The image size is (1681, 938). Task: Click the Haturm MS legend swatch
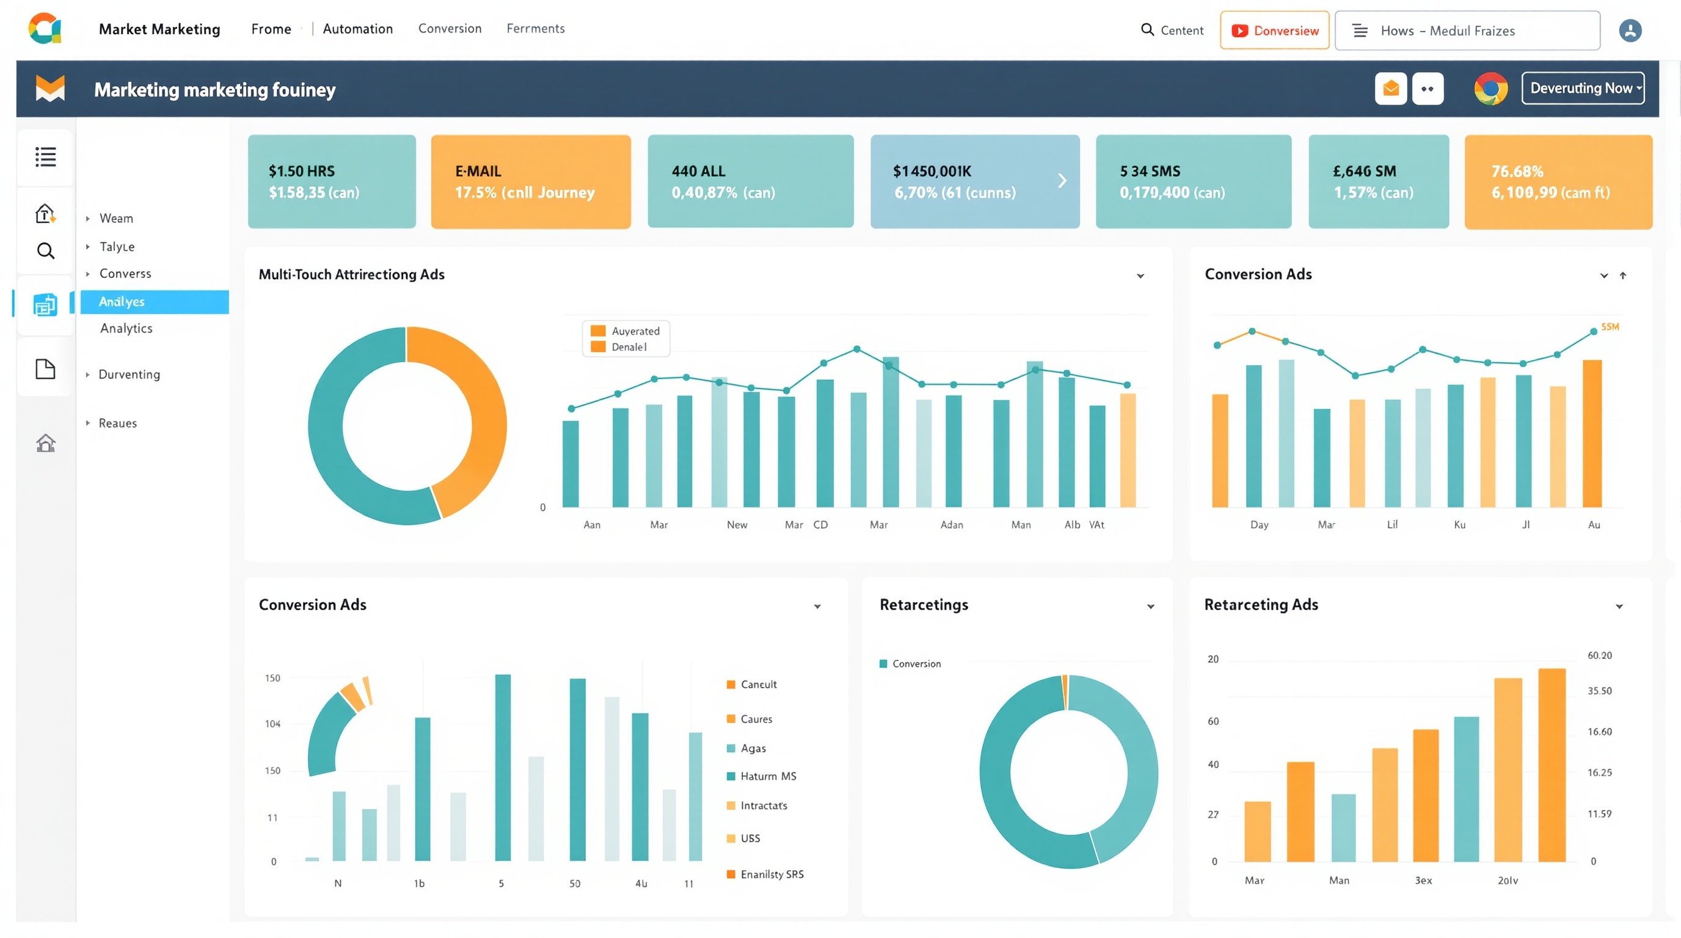pos(731,776)
